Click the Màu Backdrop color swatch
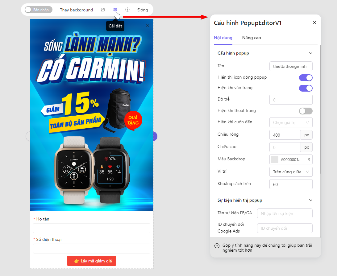Screen dimensions: 337x276 [275, 159]
